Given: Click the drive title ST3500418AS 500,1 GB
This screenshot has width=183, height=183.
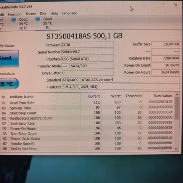Looking at the screenshot, I should click(x=84, y=36).
